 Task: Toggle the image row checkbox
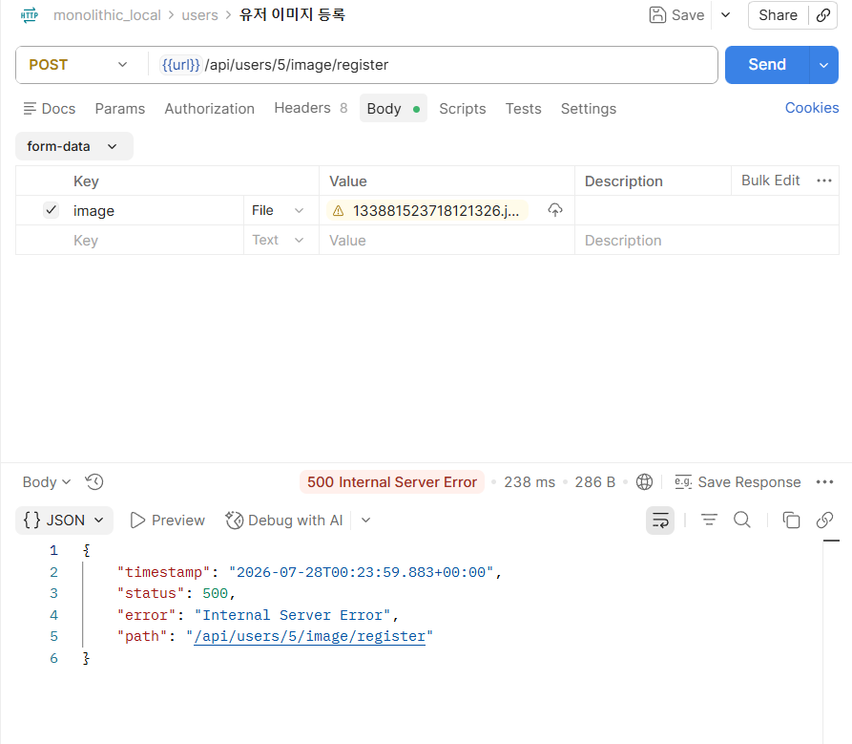point(52,210)
